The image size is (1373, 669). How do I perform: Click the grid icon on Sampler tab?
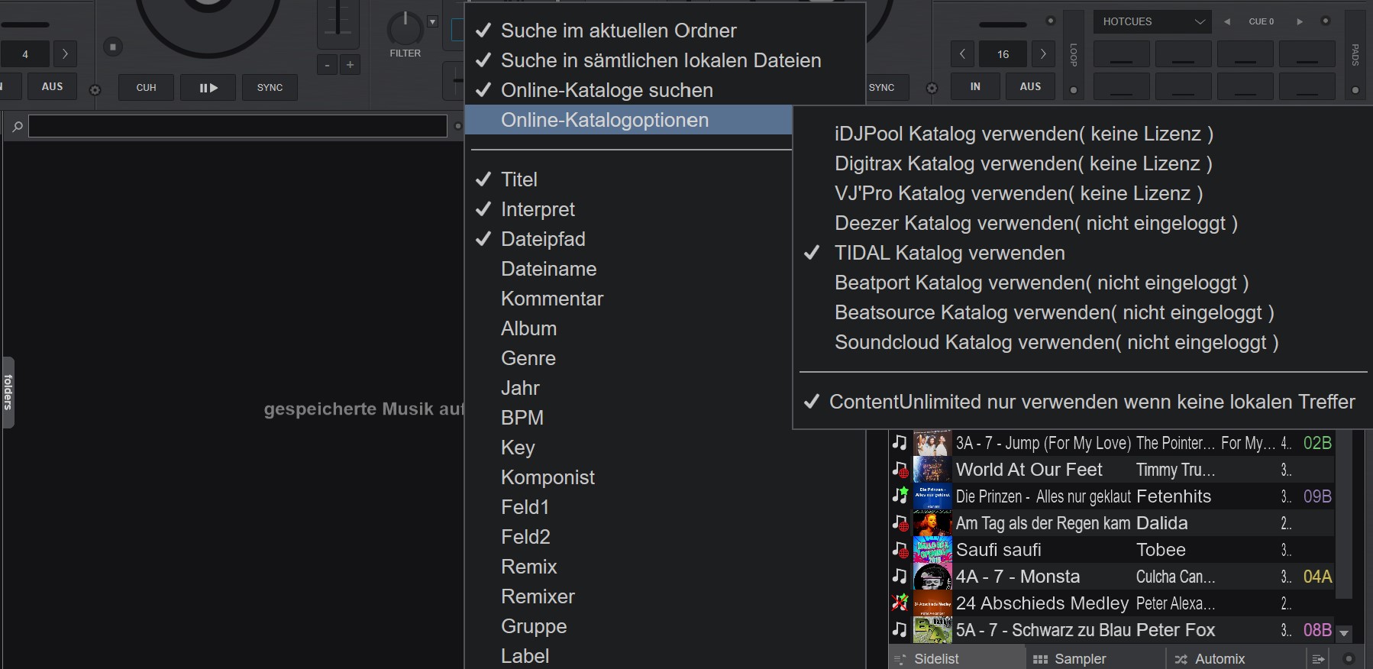pyautogui.click(x=1040, y=659)
